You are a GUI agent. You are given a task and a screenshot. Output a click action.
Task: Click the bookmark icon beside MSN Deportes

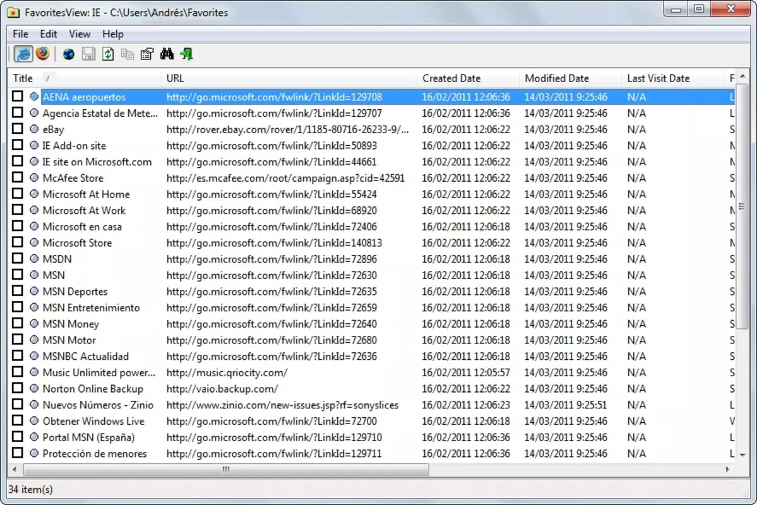[34, 291]
